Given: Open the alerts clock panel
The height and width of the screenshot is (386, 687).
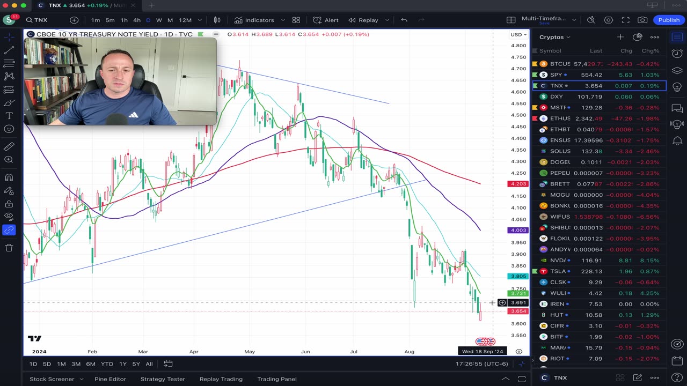Looking at the screenshot, I should point(677,54).
